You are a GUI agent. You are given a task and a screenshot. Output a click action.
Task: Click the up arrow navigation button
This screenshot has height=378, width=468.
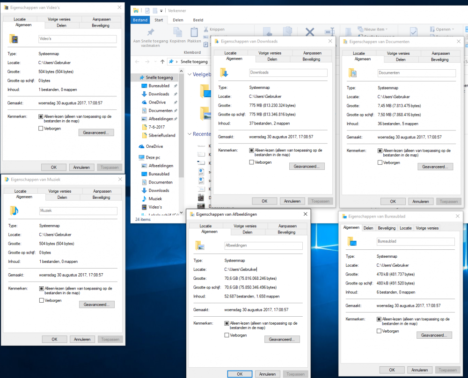pos(162,61)
